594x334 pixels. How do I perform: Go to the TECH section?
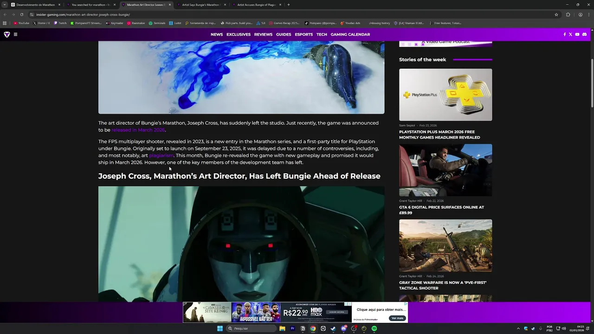[322, 34]
